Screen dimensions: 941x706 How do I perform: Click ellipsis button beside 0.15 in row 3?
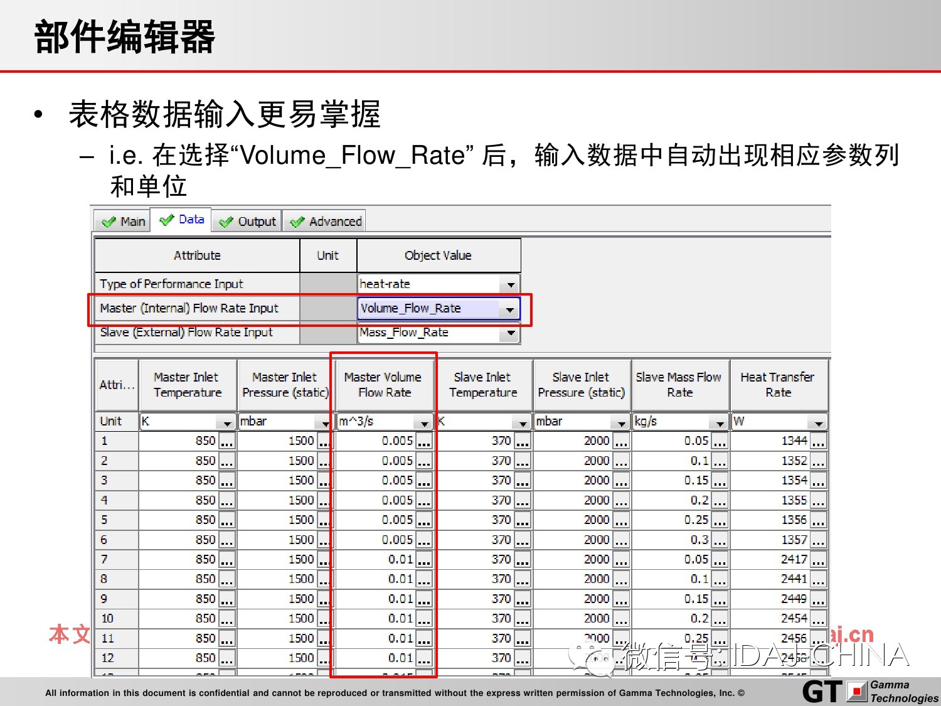[720, 481]
